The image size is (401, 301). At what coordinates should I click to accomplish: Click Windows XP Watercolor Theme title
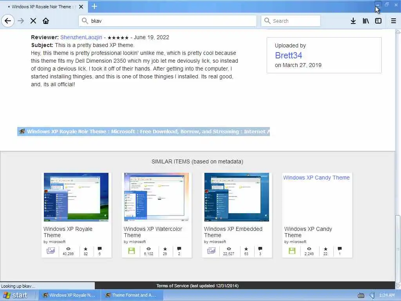coord(153,232)
